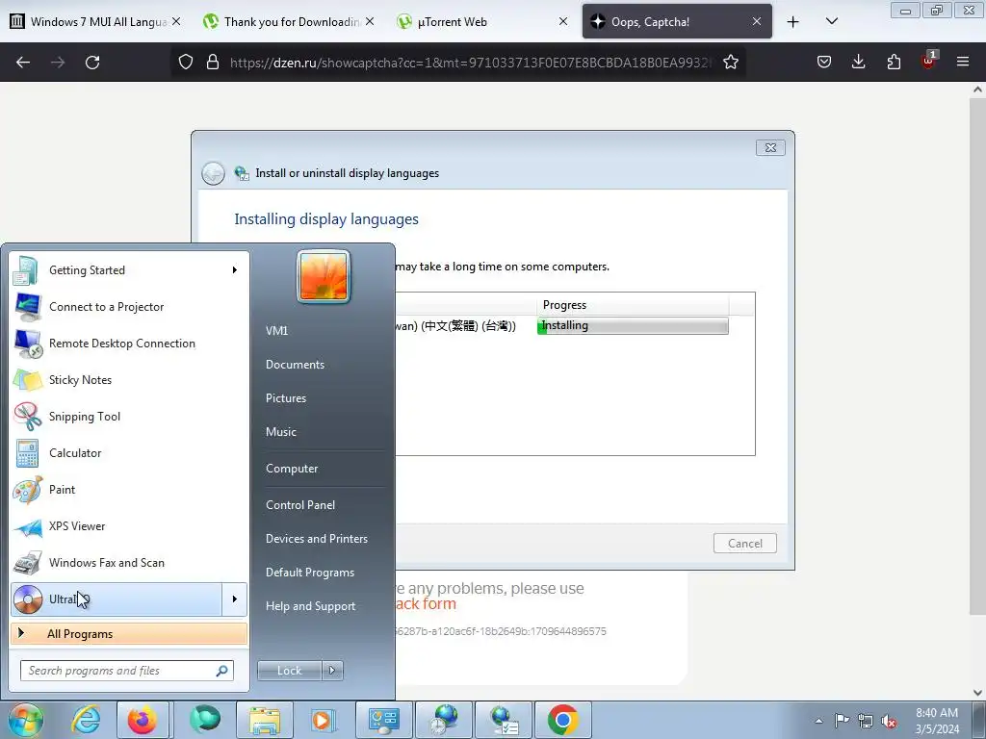Viewport: 986px width, 739px height.
Task: List all tabs dropdown arrow
Action: [832, 22]
